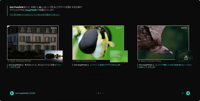The image size is (200, 101).
Task: Click the green insect inset thumbnail
Action: pyautogui.click(x=119, y=56)
